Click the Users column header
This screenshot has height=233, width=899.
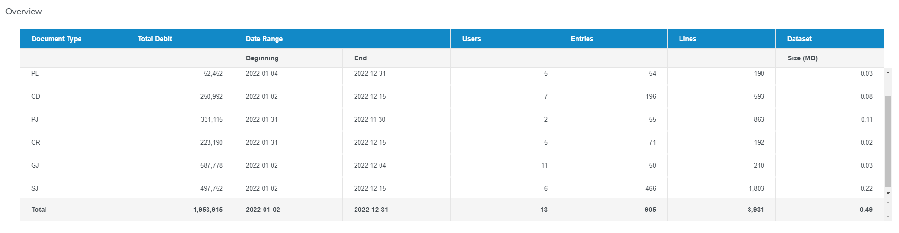[x=472, y=39]
